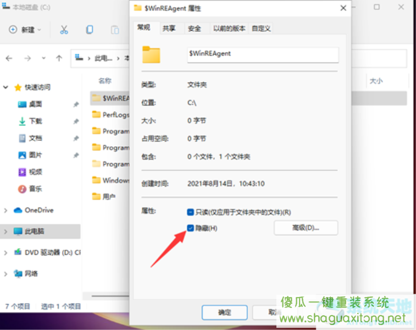Expand the Network (网络) node
Screen dimensions: 416x330
click(x=5, y=274)
